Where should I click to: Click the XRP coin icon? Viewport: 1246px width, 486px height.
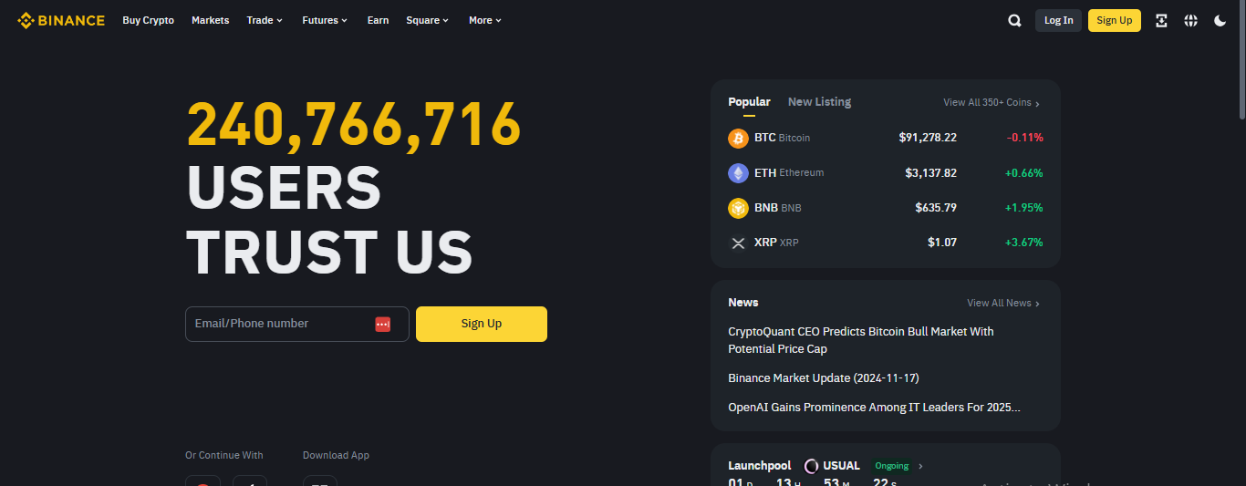(x=738, y=243)
